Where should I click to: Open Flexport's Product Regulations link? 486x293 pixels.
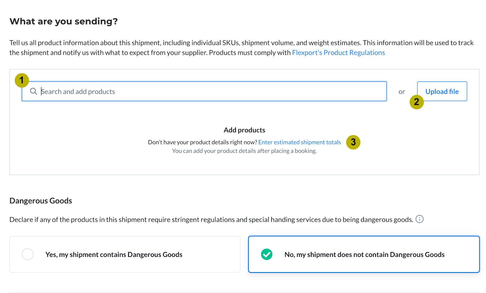pos(338,53)
